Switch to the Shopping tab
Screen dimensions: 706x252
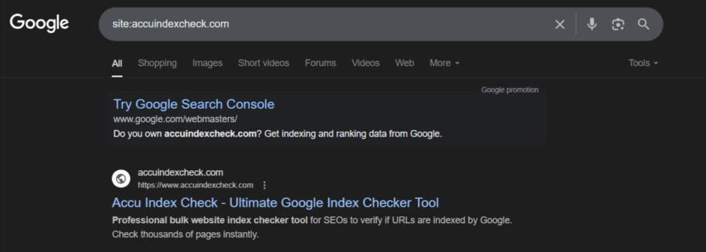coord(157,63)
